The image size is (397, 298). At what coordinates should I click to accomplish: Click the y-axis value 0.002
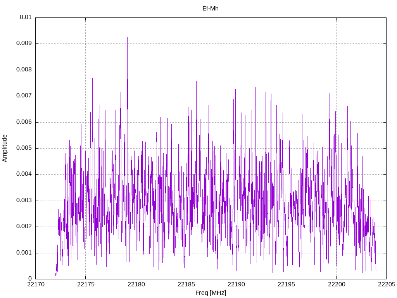click(x=24, y=226)
